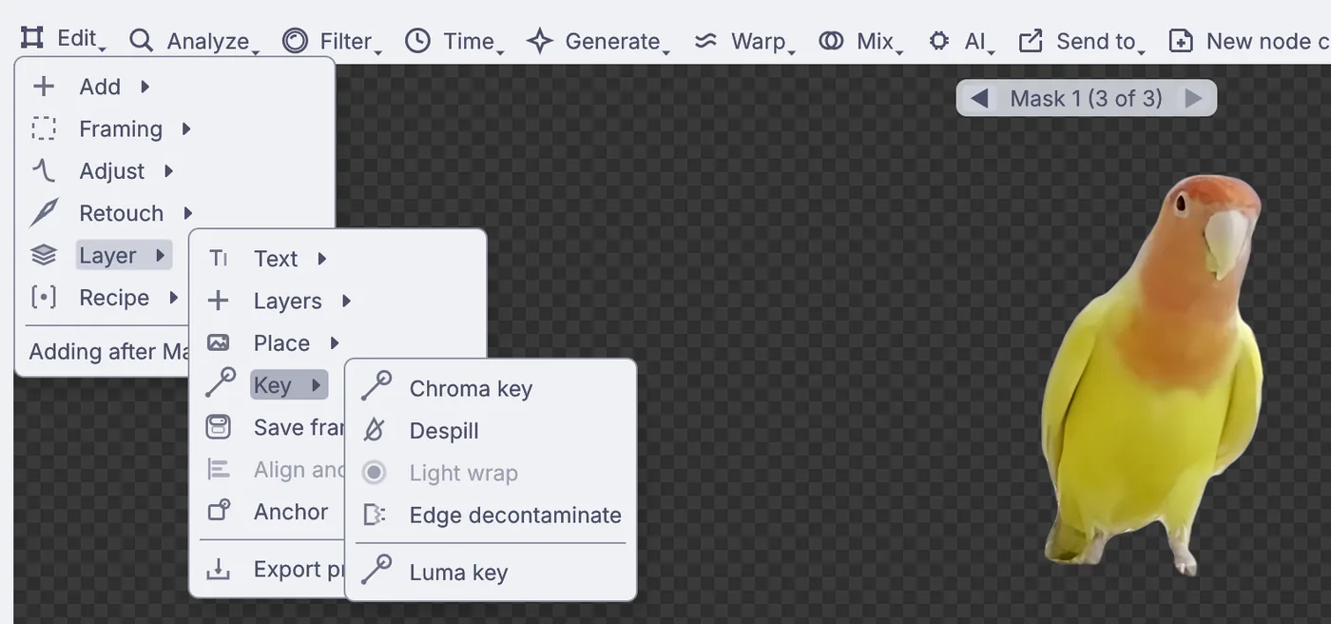This screenshot has width=1331, height=624.
Task: Click the Anchor lock-square icon
Action: coord(219,511)
